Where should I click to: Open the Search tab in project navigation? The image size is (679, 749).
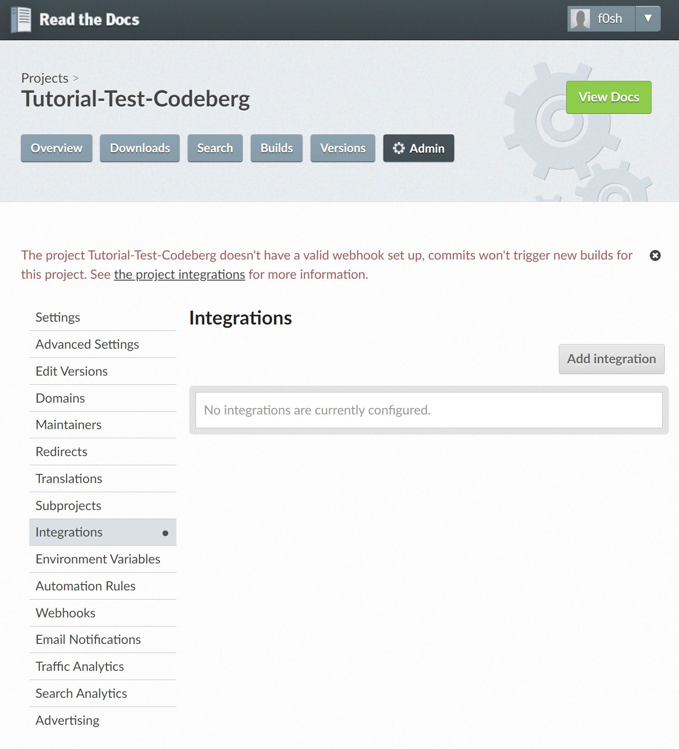215,148
